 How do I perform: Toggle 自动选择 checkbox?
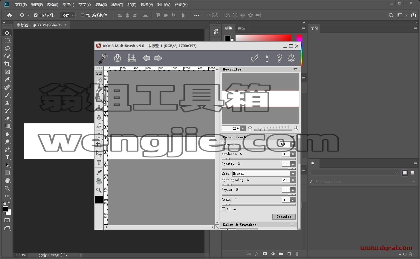pos(36,15)
